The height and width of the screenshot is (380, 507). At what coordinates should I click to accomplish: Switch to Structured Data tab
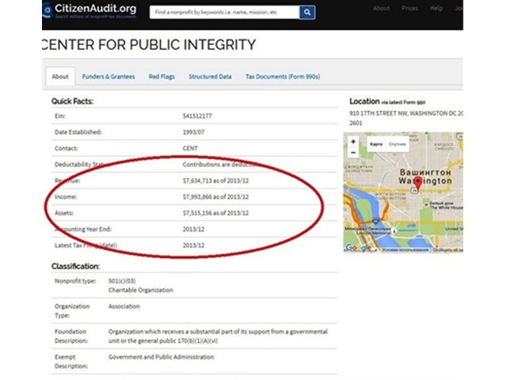pyautogui.click(x=210, y=77)
